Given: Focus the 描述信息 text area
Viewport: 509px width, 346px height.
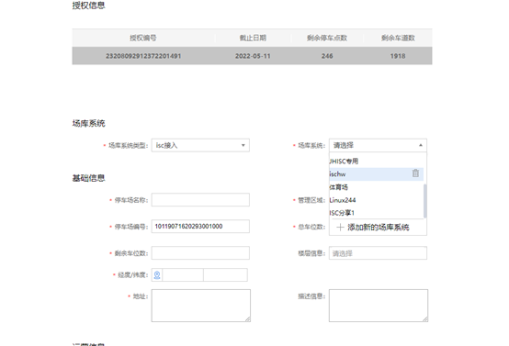Looking at the screenshot, I should [379, 306].
